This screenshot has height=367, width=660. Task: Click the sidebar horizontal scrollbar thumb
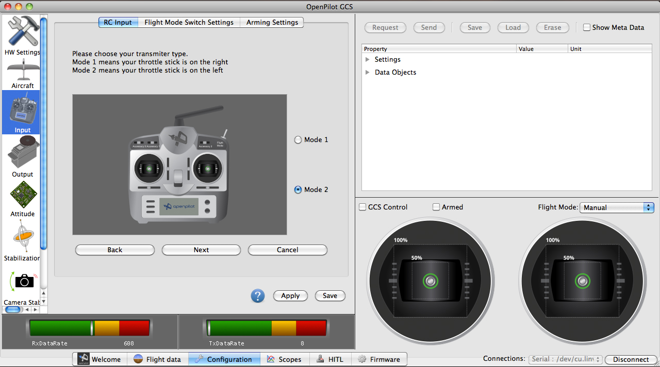13,309
